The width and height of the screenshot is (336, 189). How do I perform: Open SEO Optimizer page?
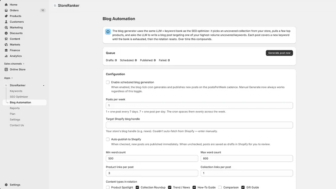point(19,97)
